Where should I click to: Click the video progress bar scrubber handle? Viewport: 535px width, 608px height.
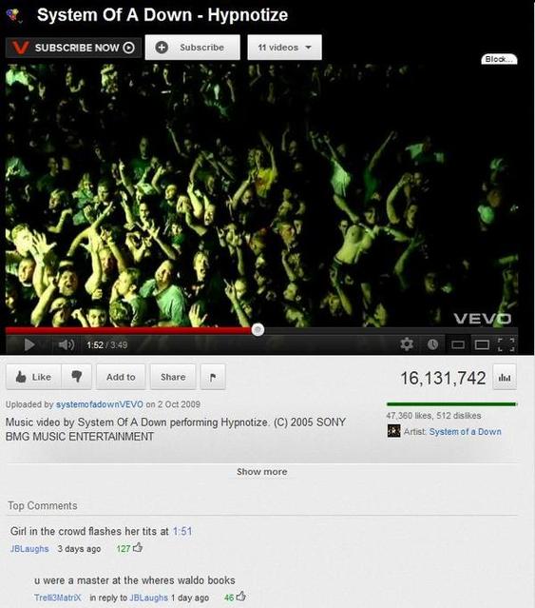tap(258, 330)
